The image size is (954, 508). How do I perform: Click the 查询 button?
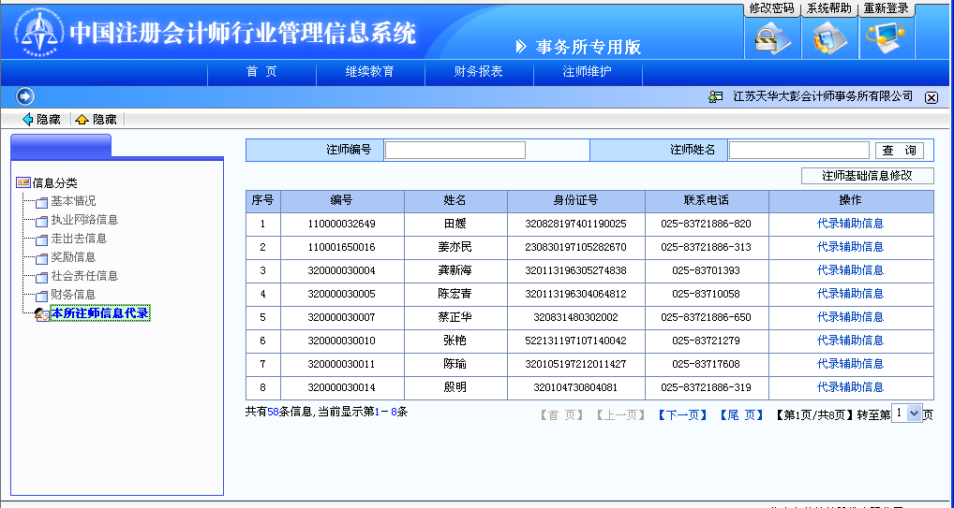[x=900, y=150]
